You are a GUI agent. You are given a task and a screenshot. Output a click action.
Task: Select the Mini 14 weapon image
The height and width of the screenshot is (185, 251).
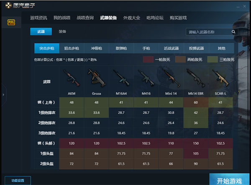pyautogui.click(x=171, y=78)
